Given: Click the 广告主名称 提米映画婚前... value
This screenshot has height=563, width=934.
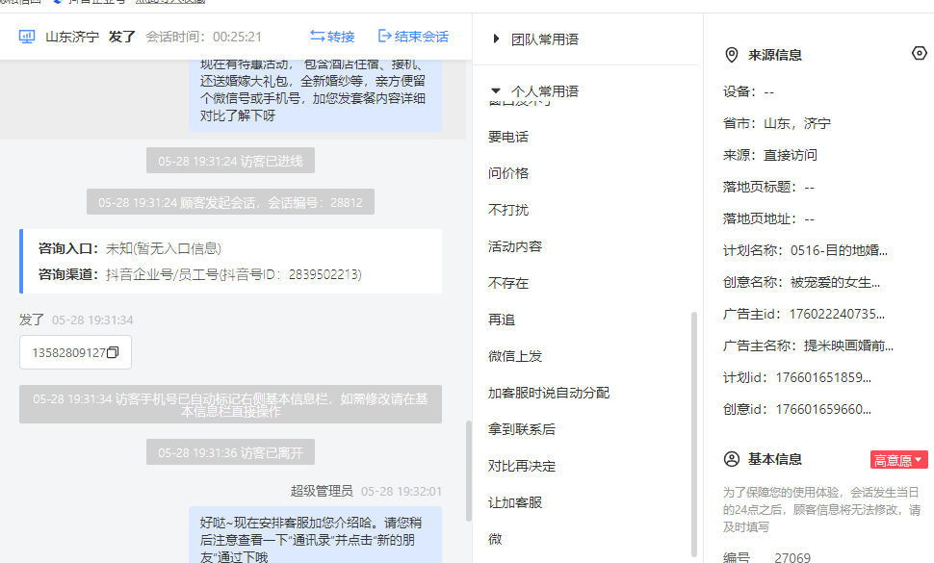Looking at the screenshot, I should tap(848, 345).
